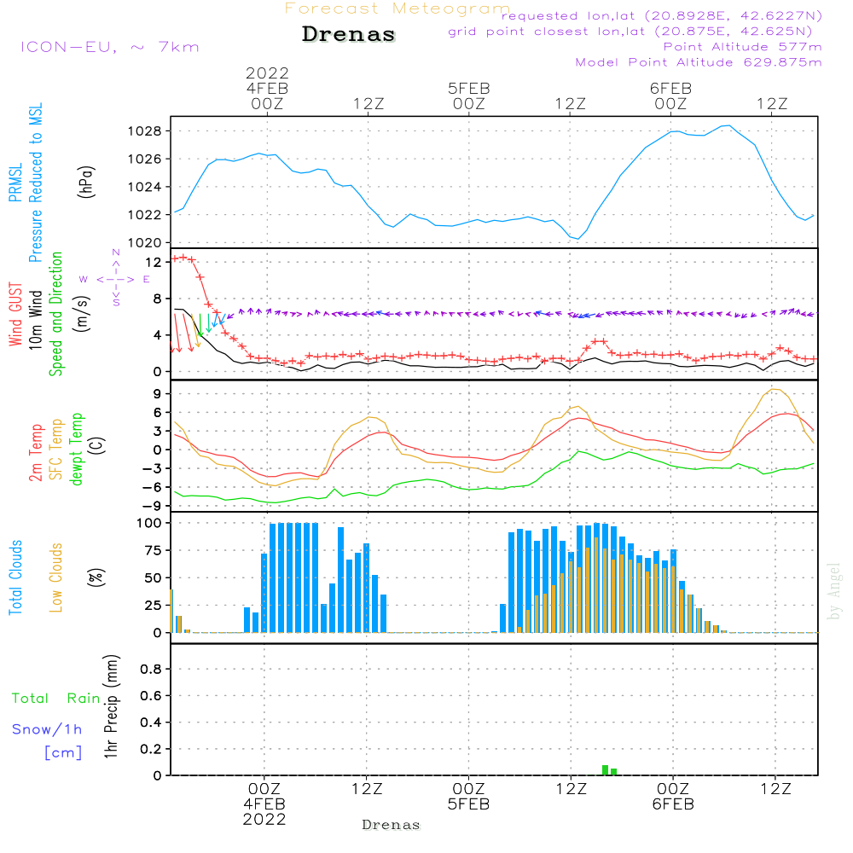Click the 1022 pressure axis value
853x853 pixels.
pyautogui.click(x=145, y=215)
